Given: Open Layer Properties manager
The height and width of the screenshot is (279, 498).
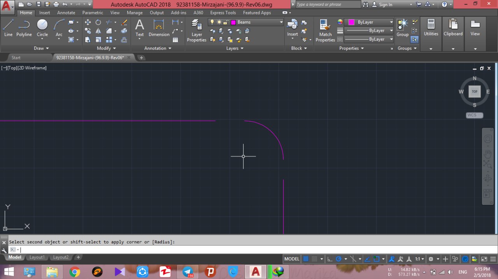Looking at the screenshot, I should click(x=197, y=31).
